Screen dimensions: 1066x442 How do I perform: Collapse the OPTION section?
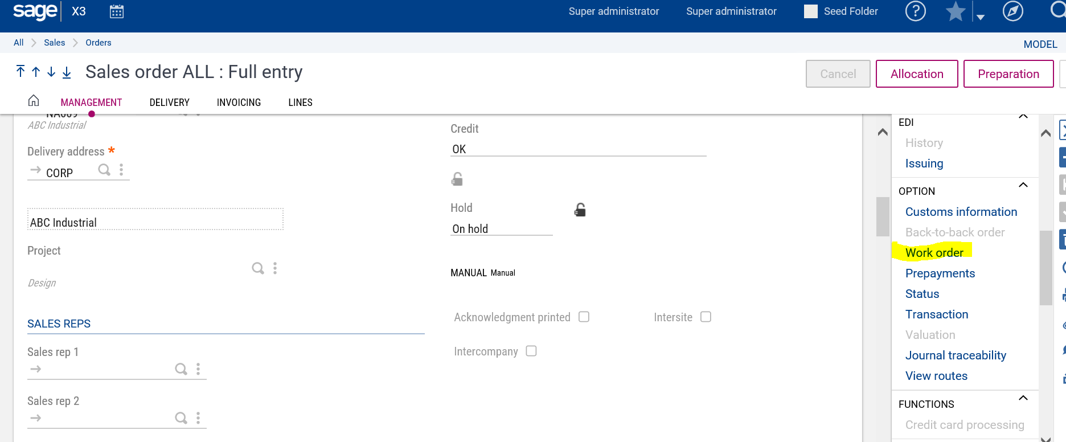1023,185
